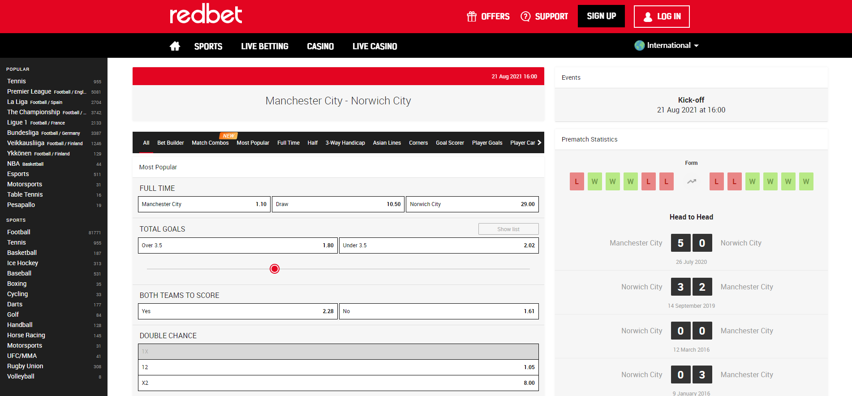Viewport: 852px width, 396px height.
Task: Open Ykkönen in sidebar
Action: [54, 153]
